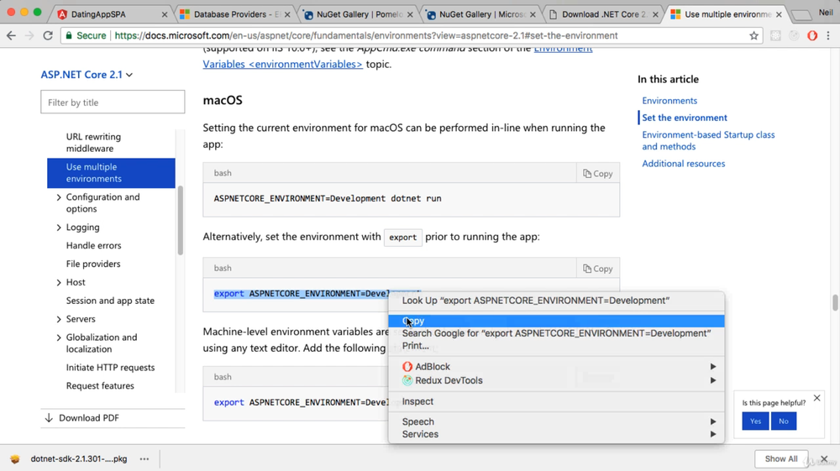Click the browser back arrow
840x471 pixels.
click(x=11, y=36)
